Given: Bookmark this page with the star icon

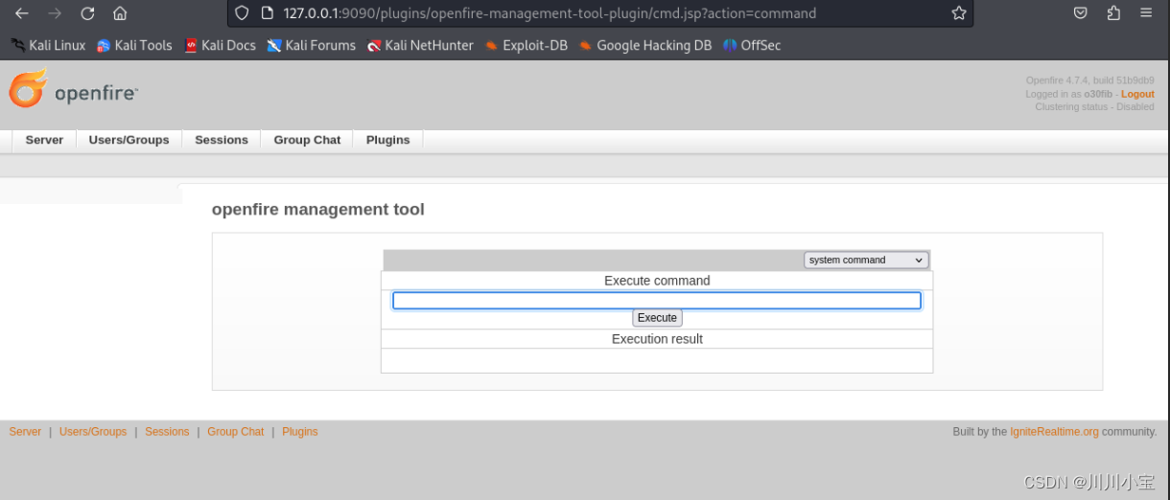Looking at the screenshot, I should pos(958,13).
